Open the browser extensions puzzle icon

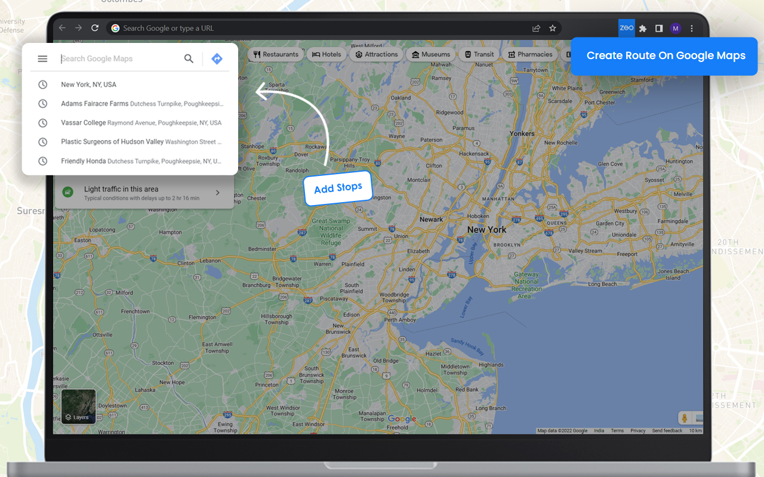click(x=642, y=28)
